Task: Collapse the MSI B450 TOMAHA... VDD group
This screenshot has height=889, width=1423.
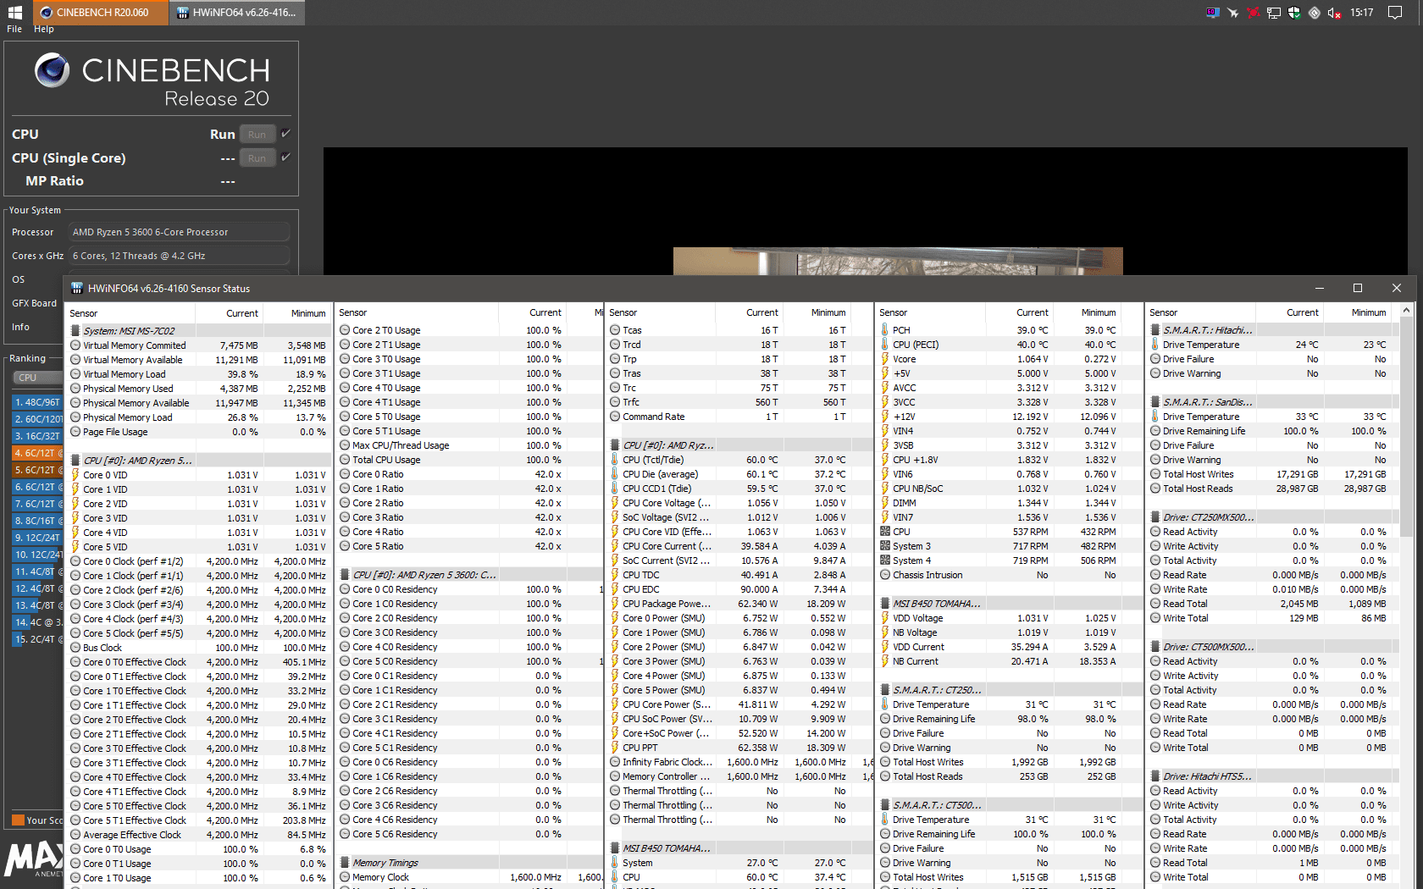Action: [885, 604]
